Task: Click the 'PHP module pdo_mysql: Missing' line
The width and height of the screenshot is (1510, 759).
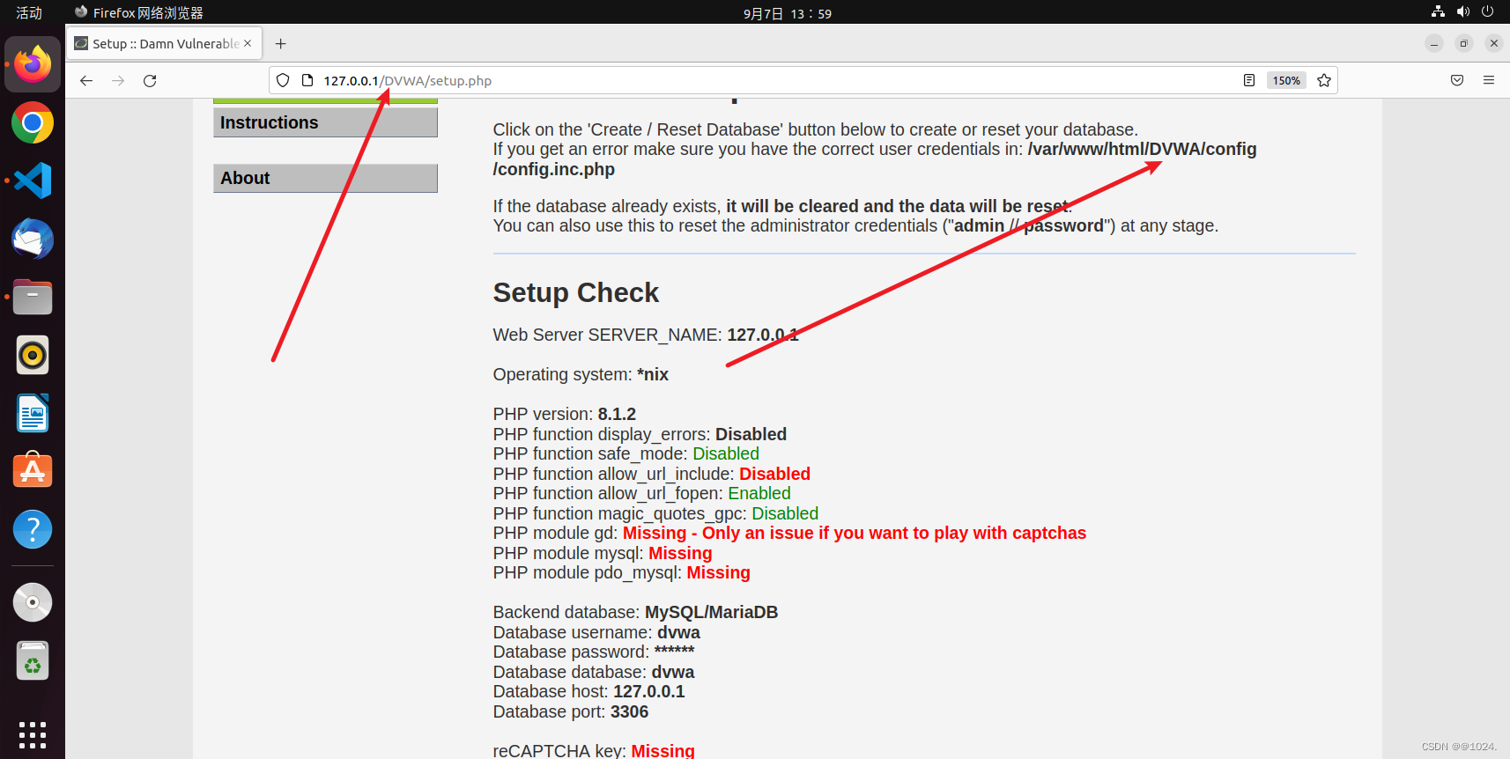Action: (622, 572)
